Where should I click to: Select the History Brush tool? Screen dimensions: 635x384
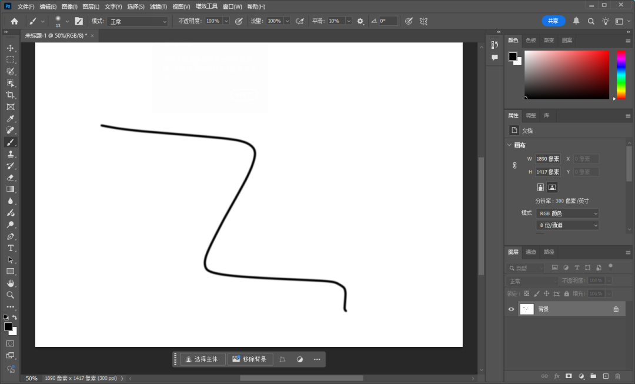click(x=11, y=166)
